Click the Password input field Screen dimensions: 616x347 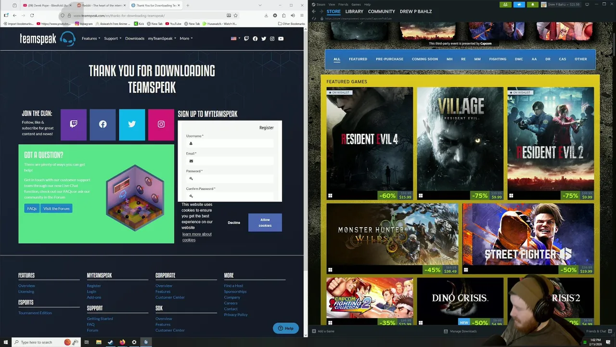coord(230,179)
